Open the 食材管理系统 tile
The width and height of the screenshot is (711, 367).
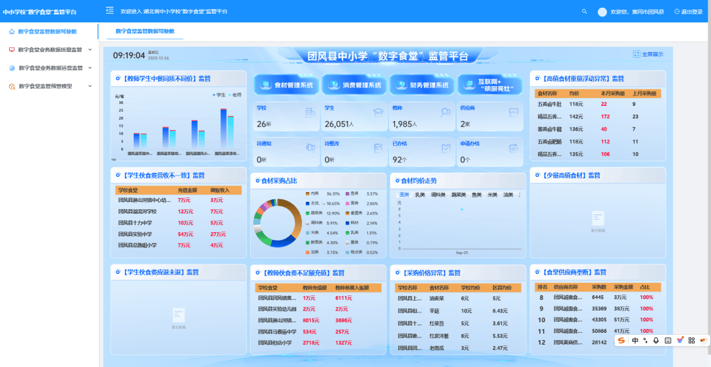pos(287,85)
